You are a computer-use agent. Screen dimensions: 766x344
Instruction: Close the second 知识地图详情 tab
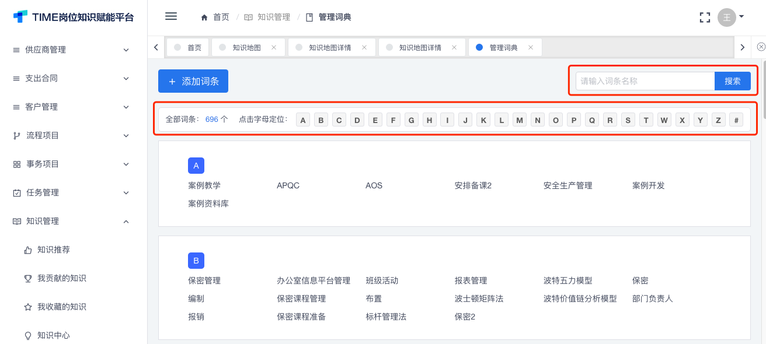[454, 47]
